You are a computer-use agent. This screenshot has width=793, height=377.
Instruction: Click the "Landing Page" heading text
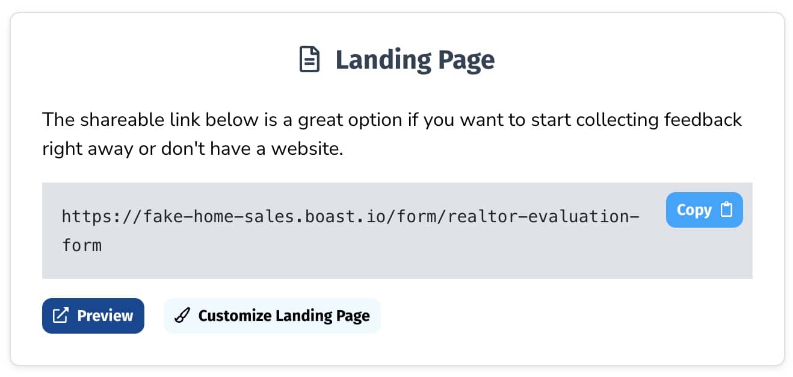coord(415,60)
